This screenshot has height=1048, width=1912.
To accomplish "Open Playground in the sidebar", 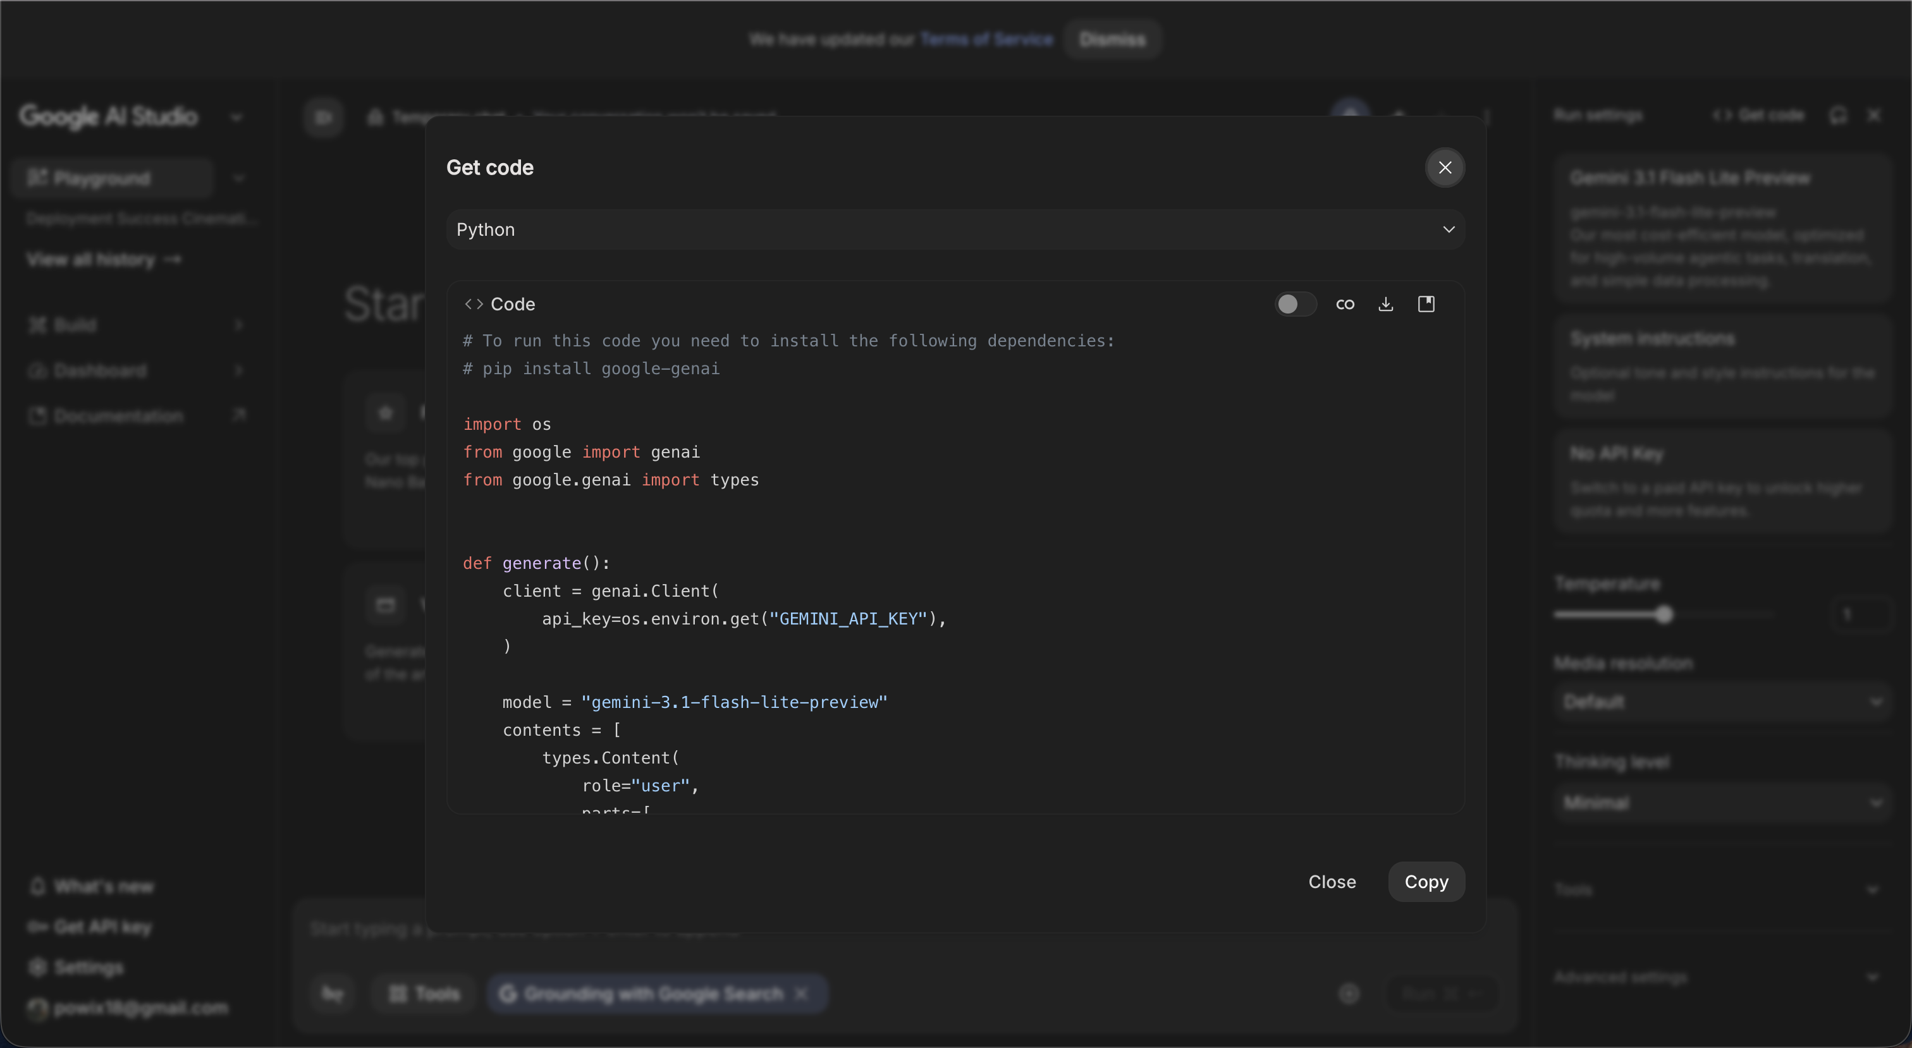I will pos(101,178).
